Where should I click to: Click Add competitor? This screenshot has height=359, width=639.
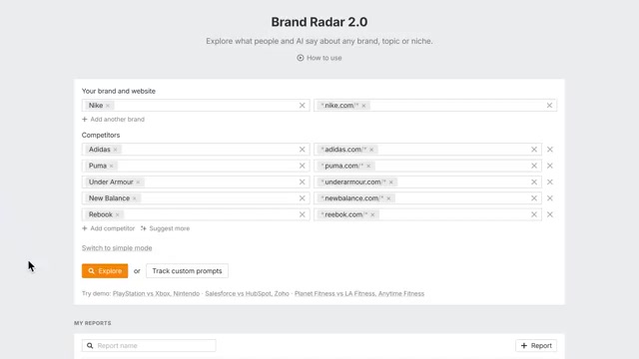click(x=109, y=228)
